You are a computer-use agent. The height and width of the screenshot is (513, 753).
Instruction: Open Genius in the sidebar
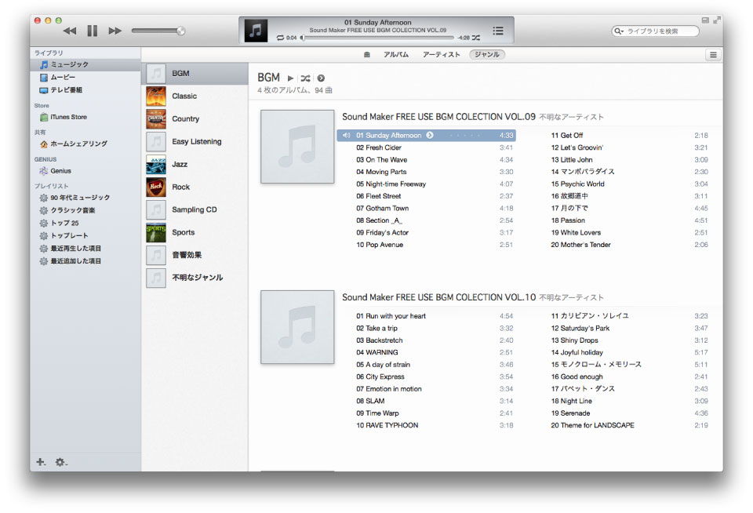tap(85, 170)
